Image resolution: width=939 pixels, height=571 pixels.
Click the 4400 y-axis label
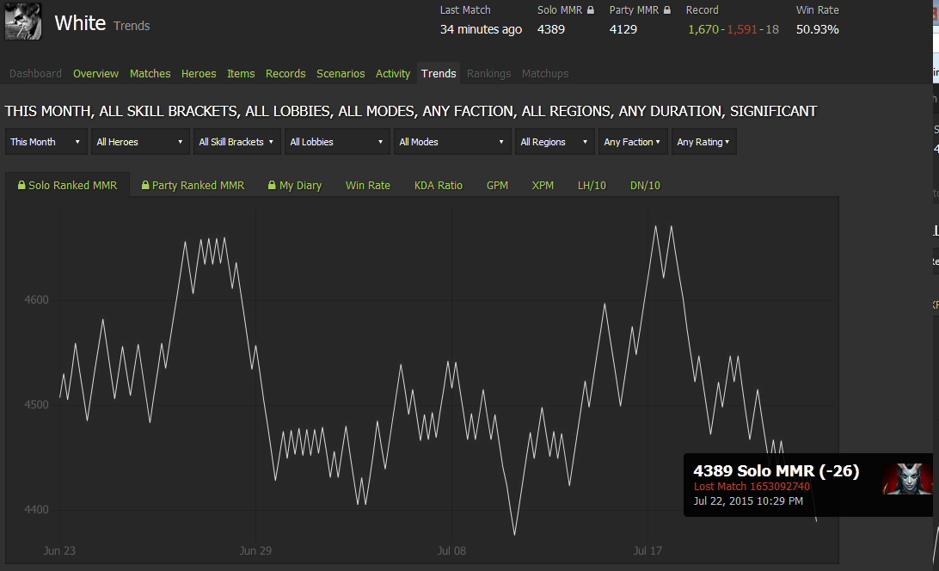pyautogui.click(x=36, y=509)
